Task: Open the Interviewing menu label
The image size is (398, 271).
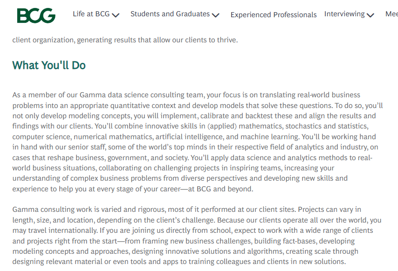Action: (344, 14)
